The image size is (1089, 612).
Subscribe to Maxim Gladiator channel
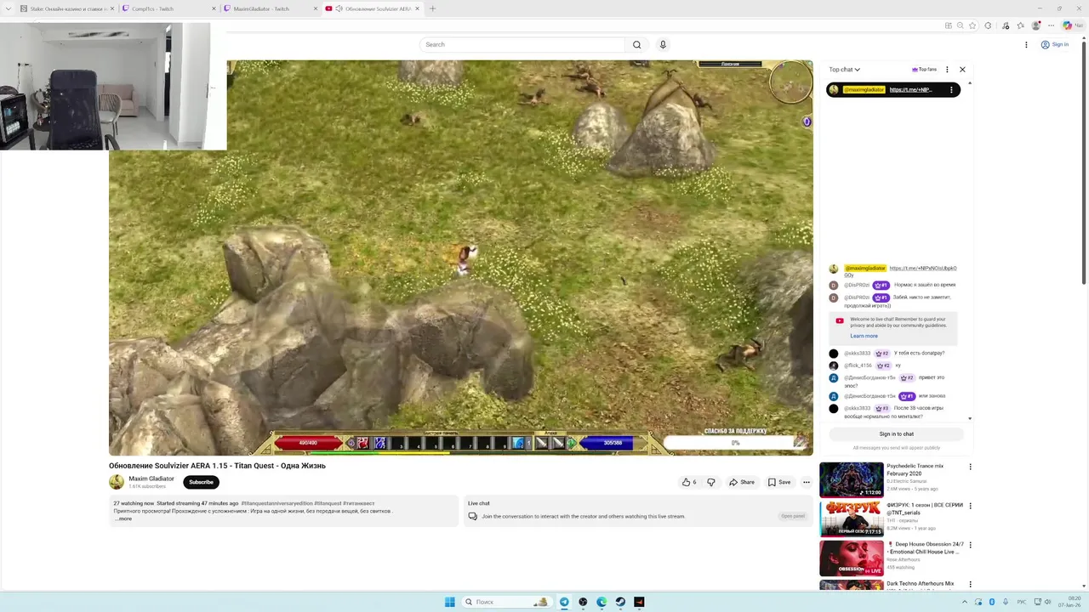(201, 482)
